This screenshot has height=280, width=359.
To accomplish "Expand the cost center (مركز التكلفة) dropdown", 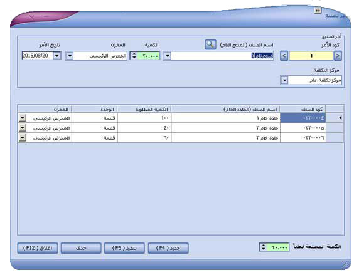I will pos(284,80).
